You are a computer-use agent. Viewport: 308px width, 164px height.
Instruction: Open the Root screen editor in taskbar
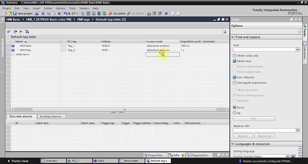pos(131,161)
